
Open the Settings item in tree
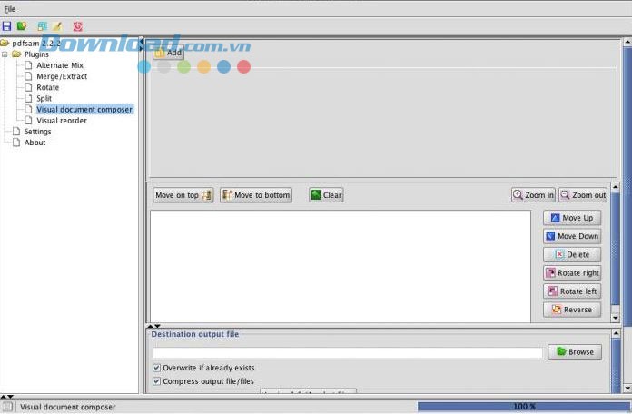pyautogui.click(x=37, y=132)
